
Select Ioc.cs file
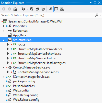[21, 44]
